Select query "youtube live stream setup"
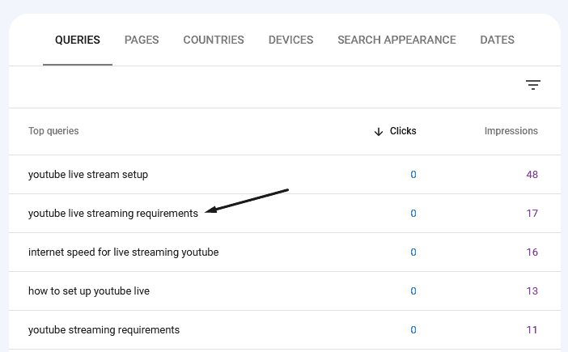 pyautogui.click(x=88, y=175)
